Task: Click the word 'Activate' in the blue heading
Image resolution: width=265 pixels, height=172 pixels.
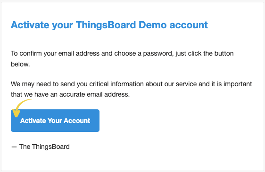Action: coord(30,25)
